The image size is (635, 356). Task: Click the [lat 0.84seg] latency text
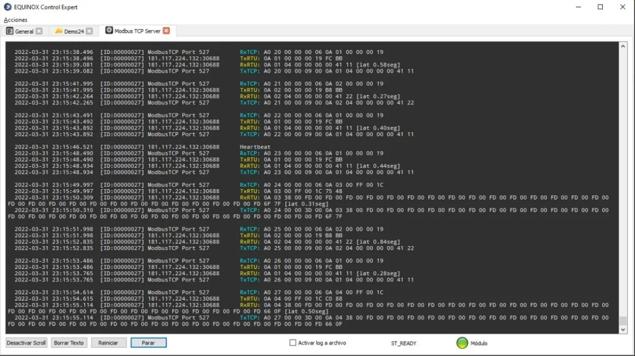click(378, 241)
